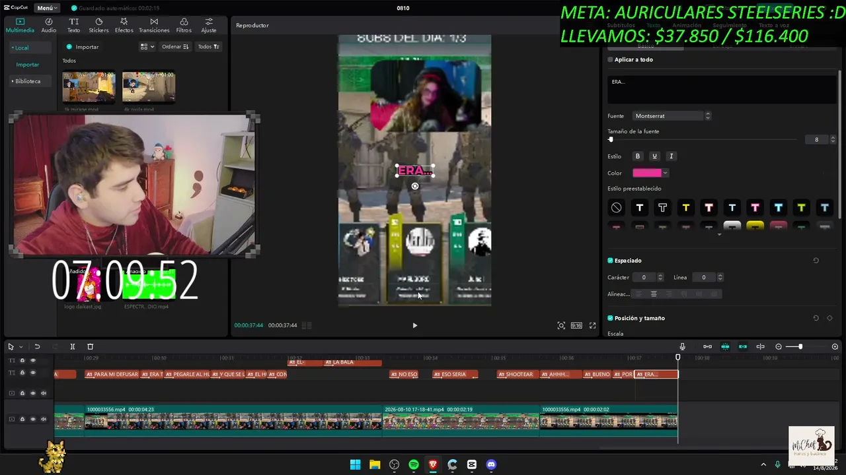Screen dimensions: 846x475
Task: Open the media grid view dropdown
Action: pyautogui.click(x=147, y=47)
